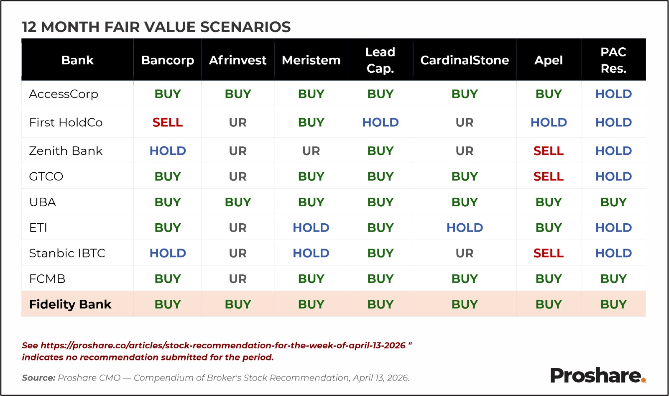The width and height of the screenshot is (669, 396).
Task: Select Lead Cap. HOLD rating for First HoldCo
Action: [x=380, y=123]
